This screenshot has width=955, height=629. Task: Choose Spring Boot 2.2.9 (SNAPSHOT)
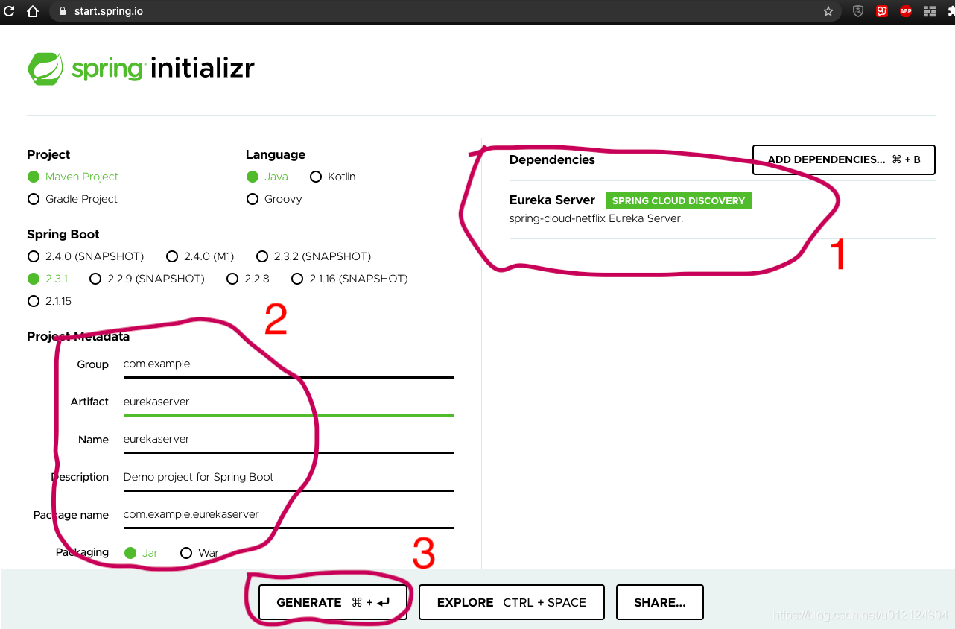(x=147, y=279)
